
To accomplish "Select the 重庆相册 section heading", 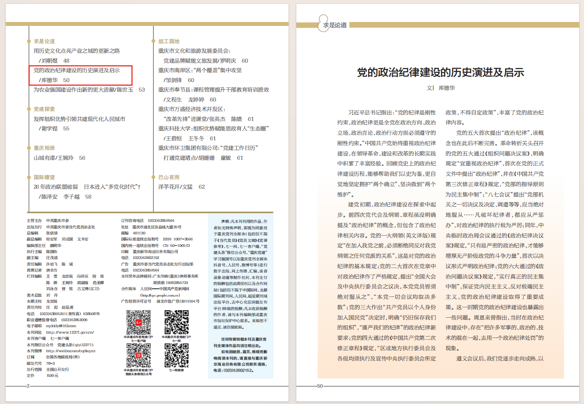I will [44, 148].
